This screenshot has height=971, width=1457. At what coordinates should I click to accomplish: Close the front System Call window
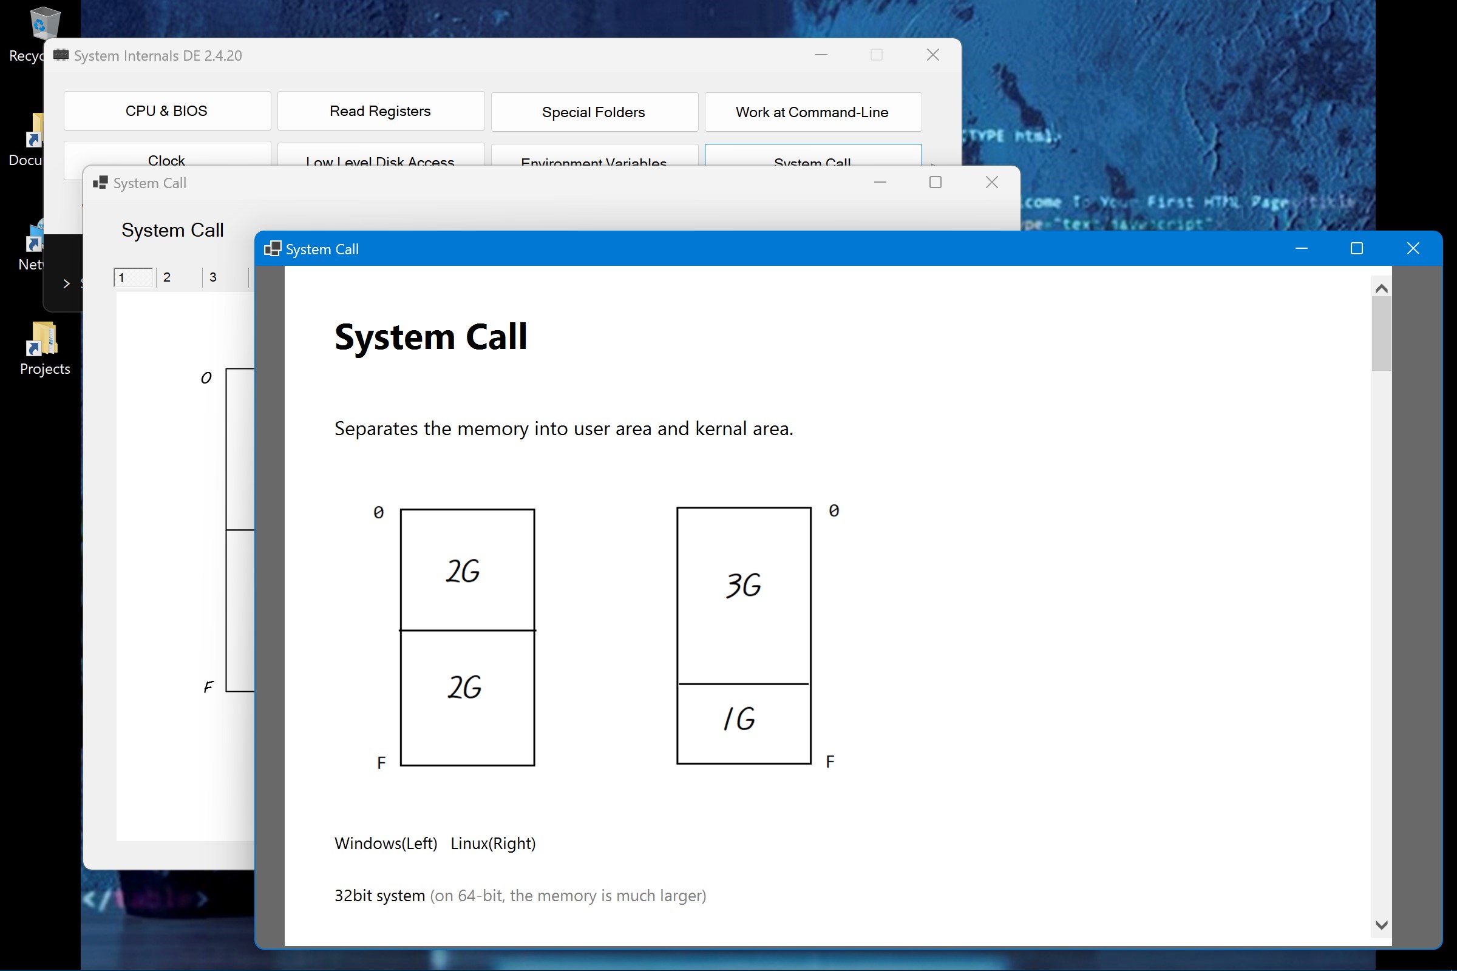tap(1413, 248)
